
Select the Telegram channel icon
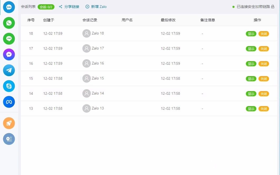pyautogui.click(x=9, y=70)
